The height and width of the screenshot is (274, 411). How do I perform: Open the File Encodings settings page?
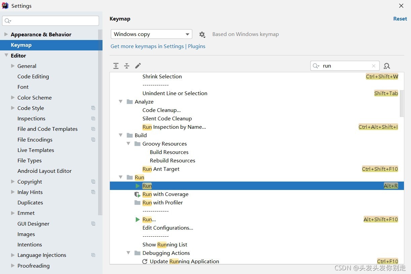click(35, 140)
